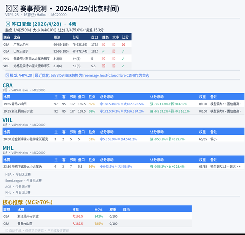Select the fixture 20:00 冶金新库兹vs化学家沃斯克
245x235 pixels.
point(25,139)
